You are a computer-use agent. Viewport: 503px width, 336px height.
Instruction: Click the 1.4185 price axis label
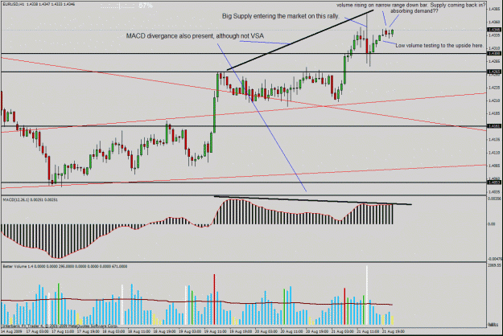point(494,113)
